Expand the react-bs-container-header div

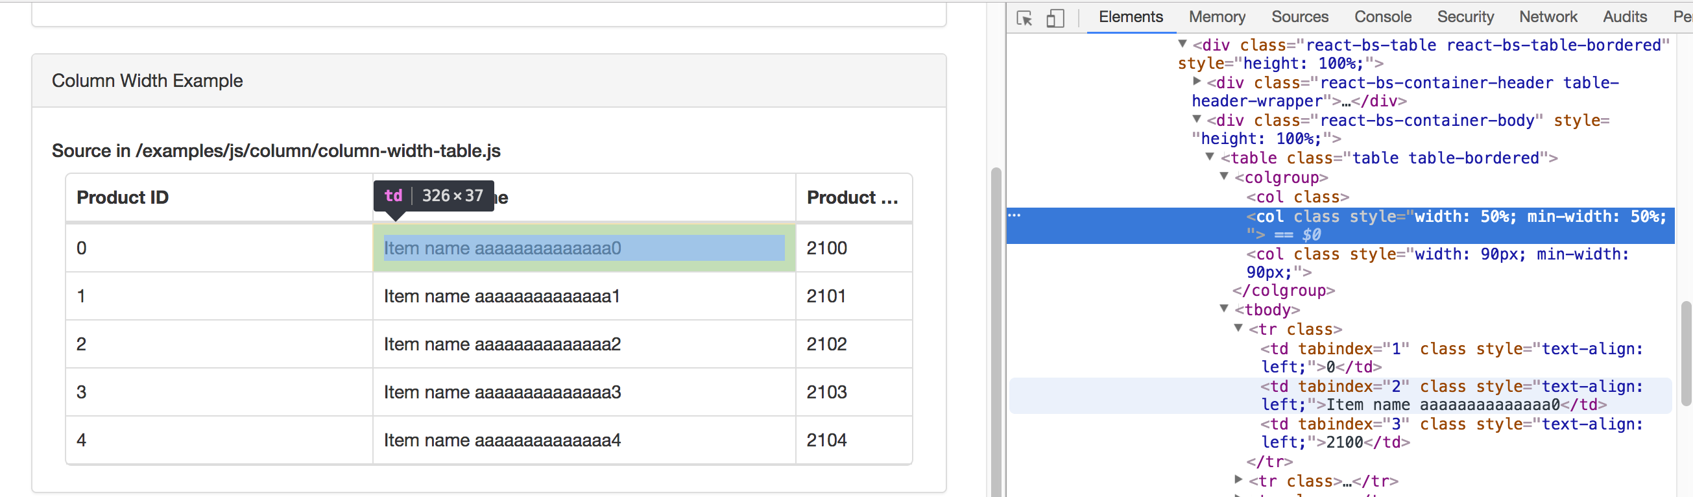point(1197,83)
